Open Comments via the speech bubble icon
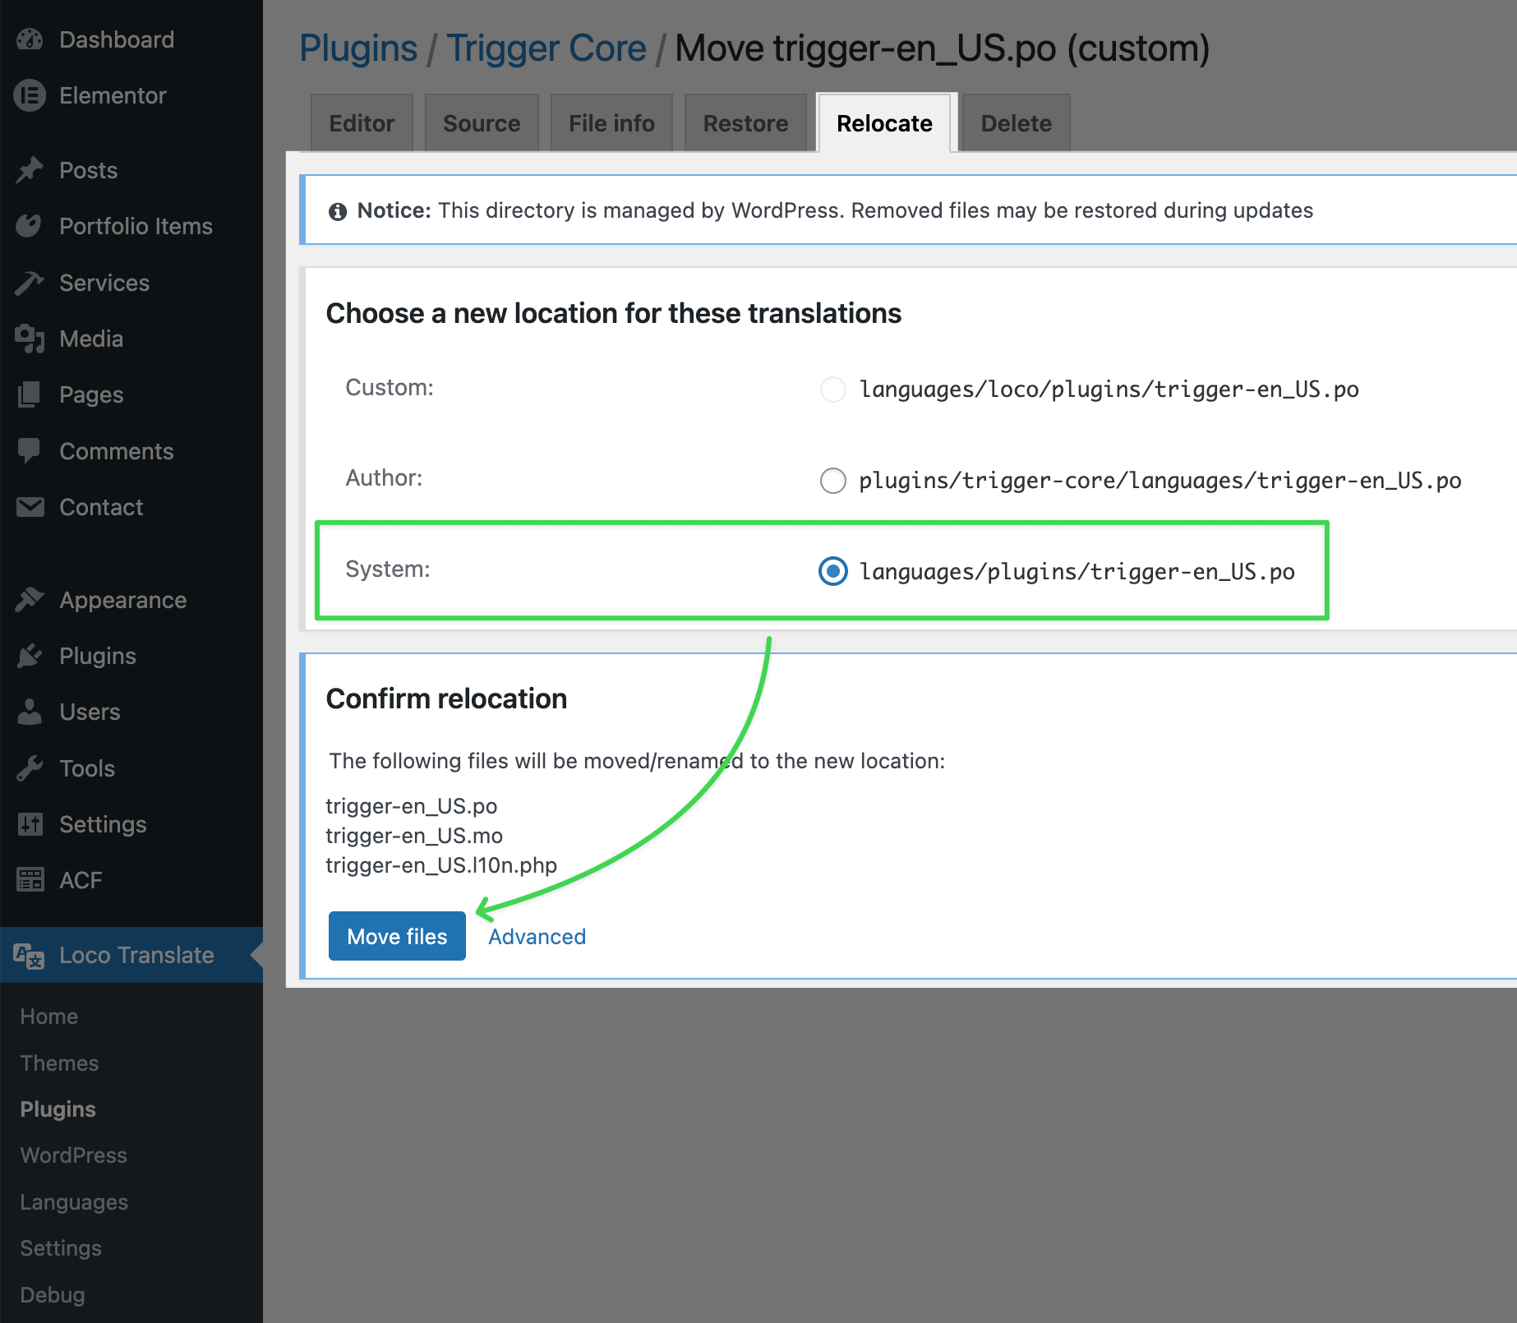 click(30, 451)
